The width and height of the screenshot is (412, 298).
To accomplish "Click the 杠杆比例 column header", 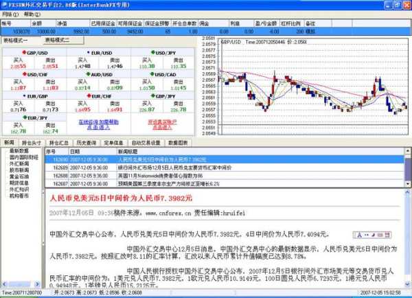I will 291,23.
